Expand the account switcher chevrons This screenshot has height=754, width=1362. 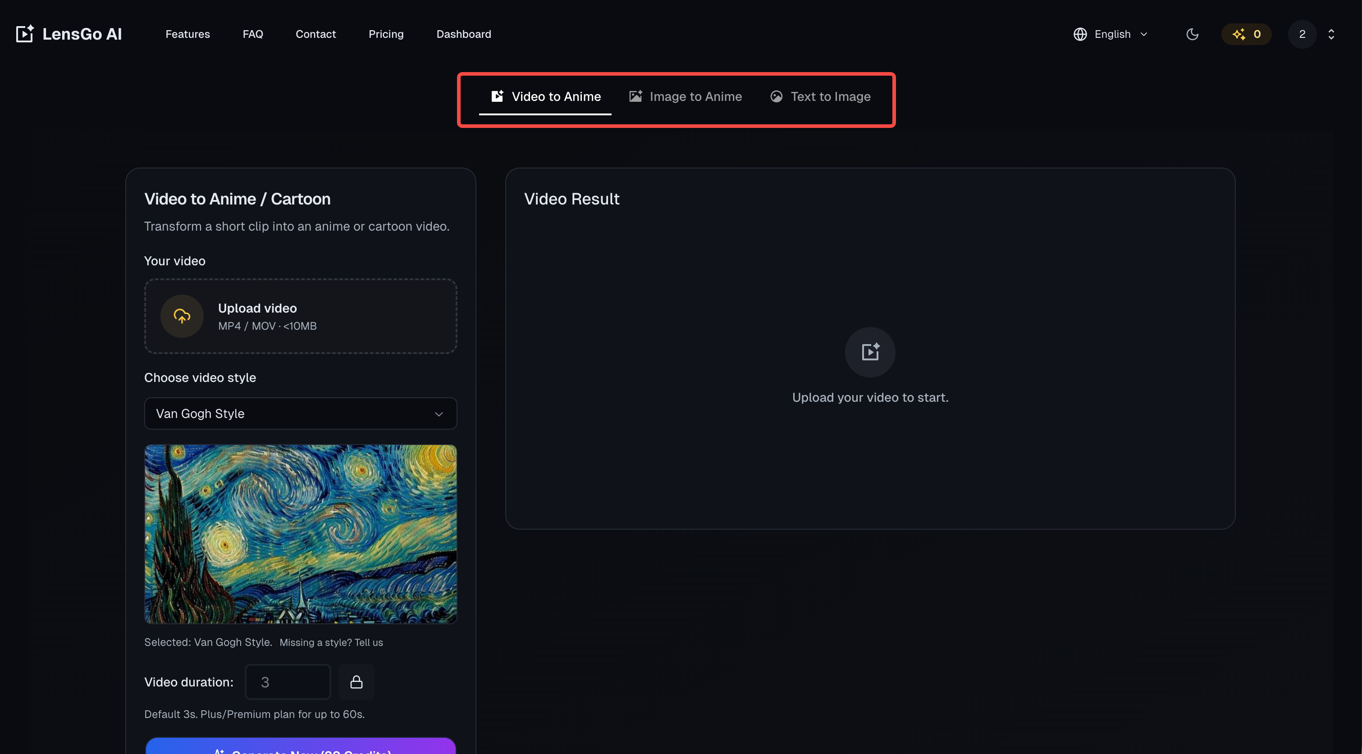tap(1331, 34)
